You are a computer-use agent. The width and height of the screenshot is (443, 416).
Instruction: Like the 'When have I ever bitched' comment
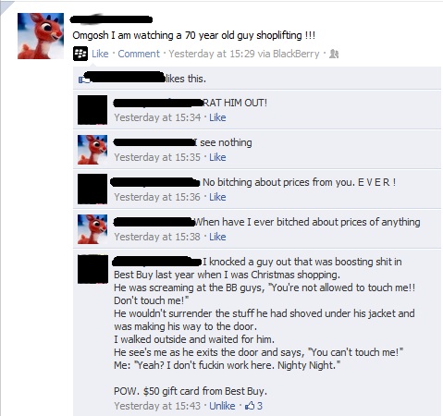pos(217,237)
